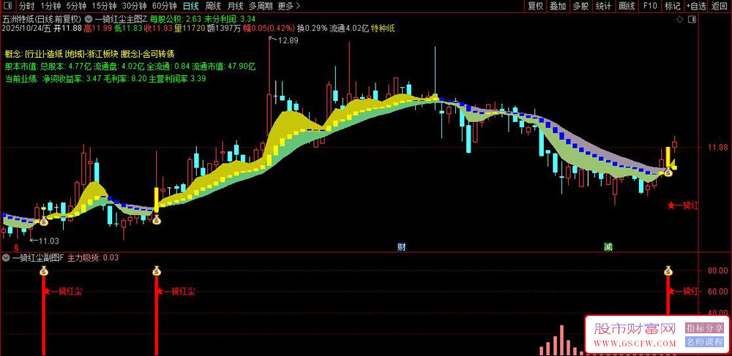Expand the 更多 periods menu

click(x=288, y=6)
